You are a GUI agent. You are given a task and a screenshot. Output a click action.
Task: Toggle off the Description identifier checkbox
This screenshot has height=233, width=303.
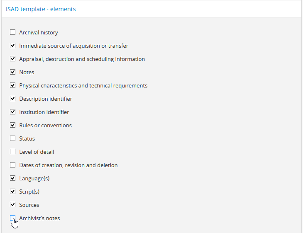13,99
